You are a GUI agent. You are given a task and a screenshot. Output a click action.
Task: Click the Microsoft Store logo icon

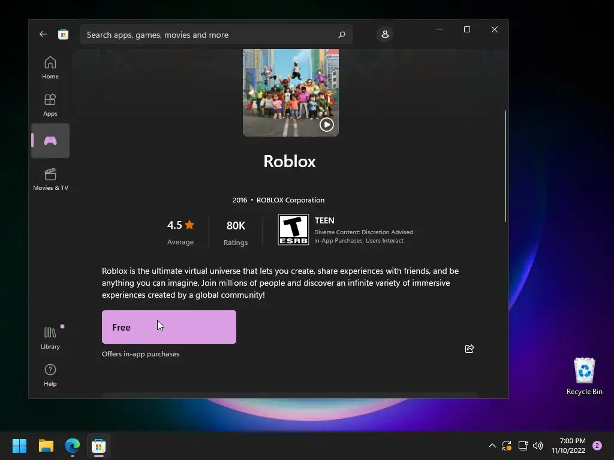click(63, 34)
